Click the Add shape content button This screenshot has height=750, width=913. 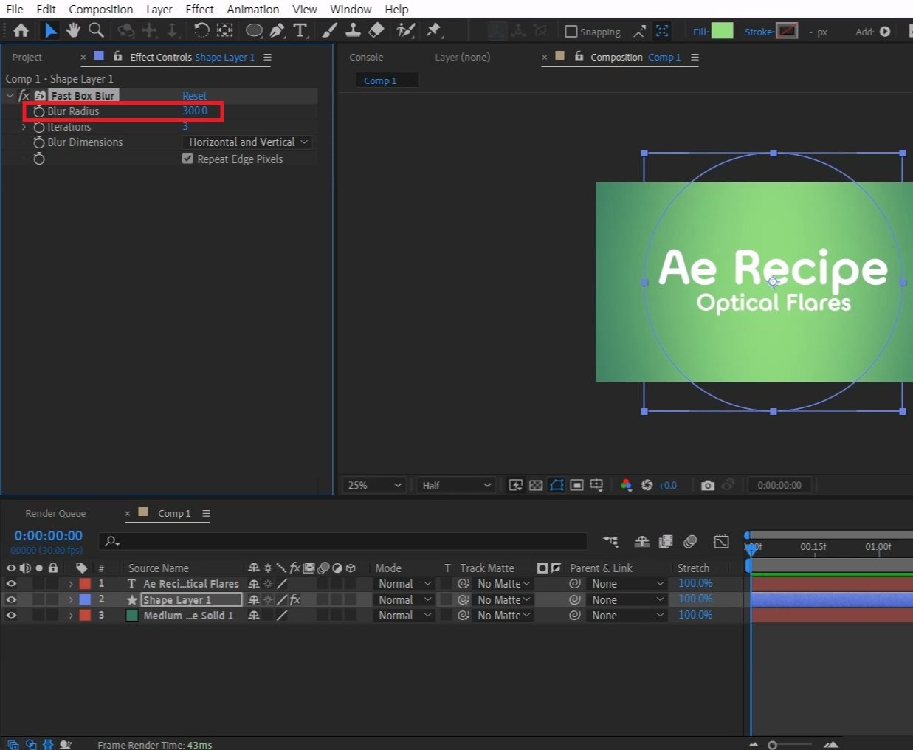[x=885, y=32]
